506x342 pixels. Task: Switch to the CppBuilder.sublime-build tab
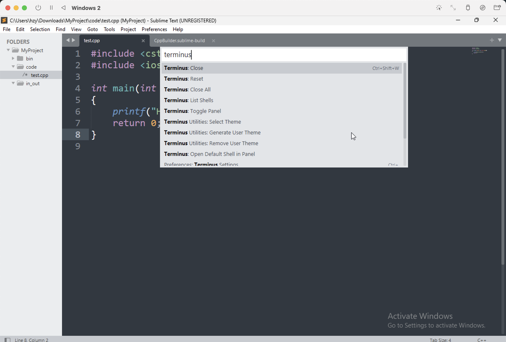click(179, 40)
